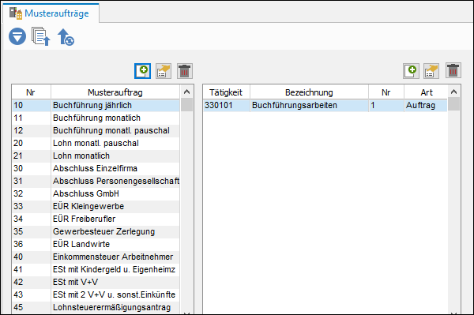Select row 'Abschluss Einzelfirma'
This screenshot has width=474, height=315.
pyautogui.click(x=96, y=168)
